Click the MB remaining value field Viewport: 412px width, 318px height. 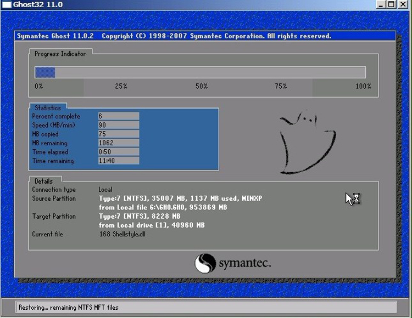pyautogui.click(x=118, y=143)
